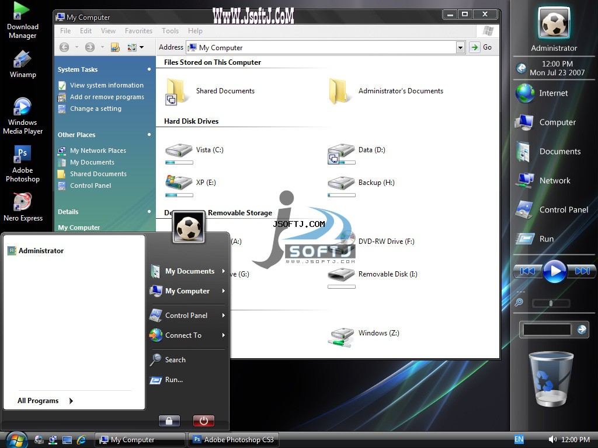Open Run in the sidebar
The height and width of the screenshot is (448, 598).
pyautogui.click(x=534, y=239)
